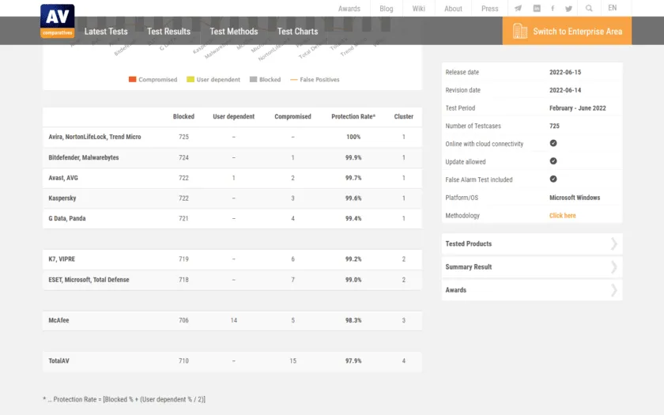This screenshot has height=415, width=664.
Task: Open the Facebook icon link
Action: pos(553,9)
